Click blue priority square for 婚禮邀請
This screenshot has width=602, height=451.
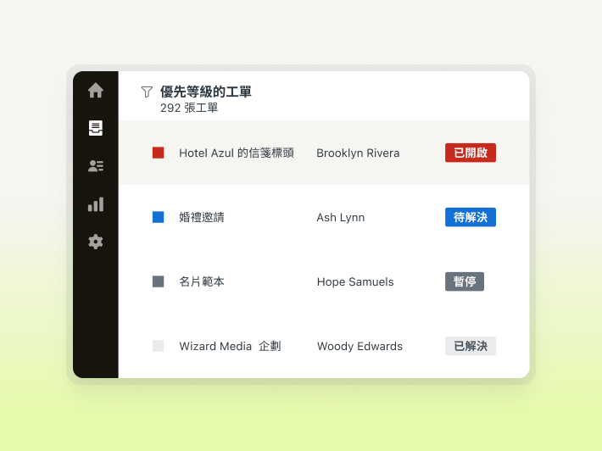158,217
